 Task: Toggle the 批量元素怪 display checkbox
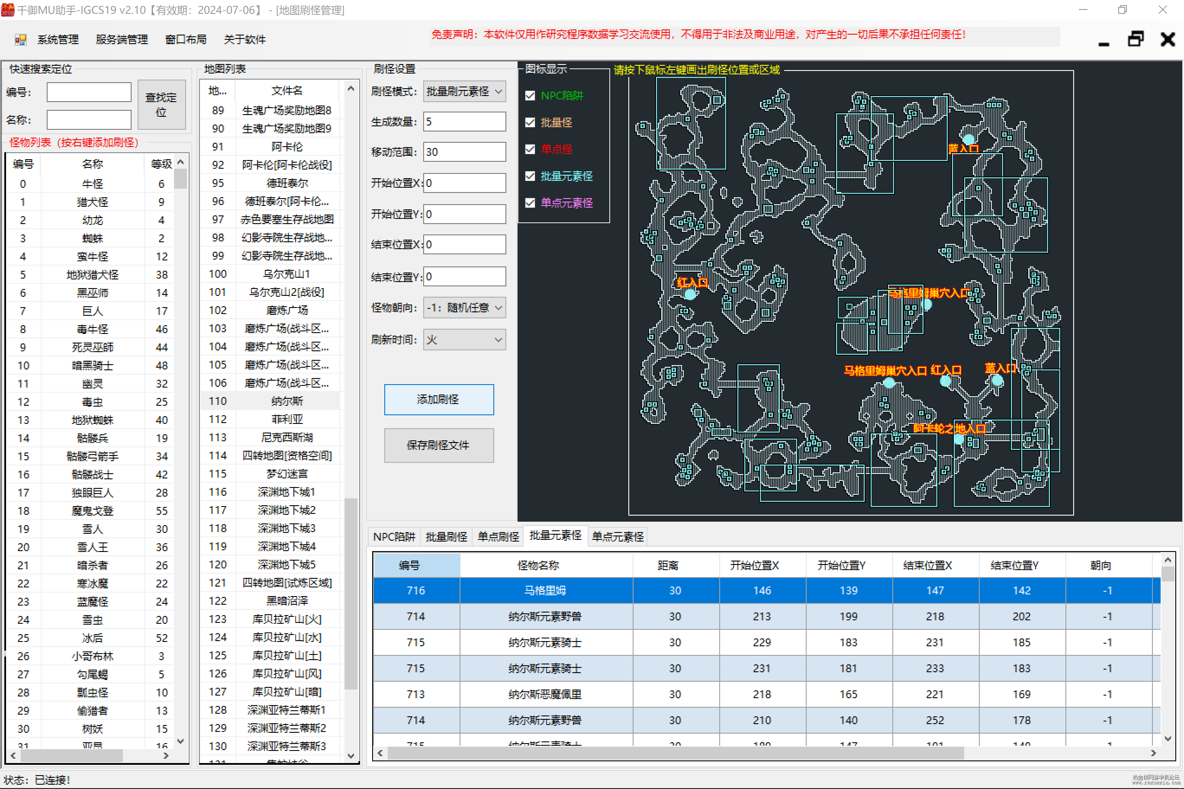pyautogui.click(x=530, y=176)
